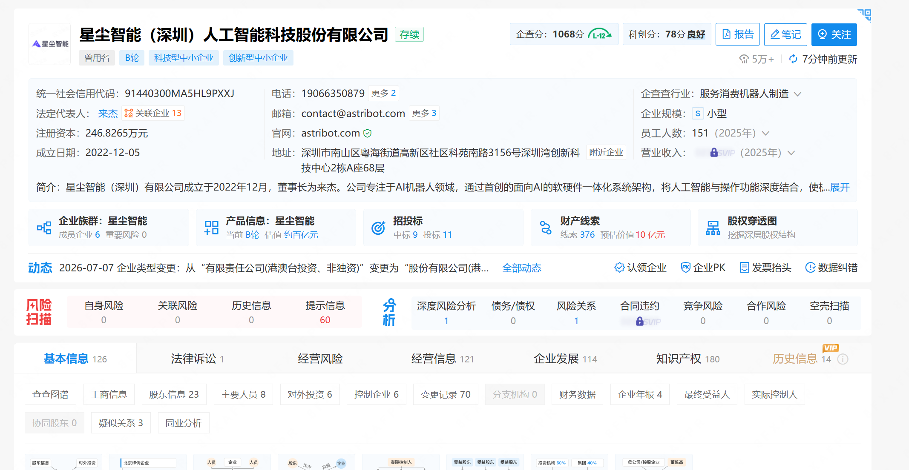
Task: Open the 笔记 notes button
Action: pos(786,34)
